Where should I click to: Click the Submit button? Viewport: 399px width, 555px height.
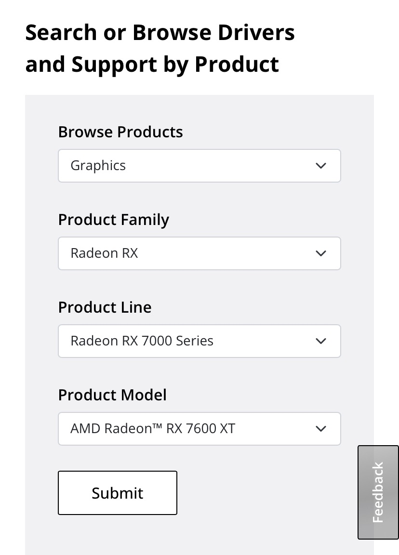click(x=118, y=493)
